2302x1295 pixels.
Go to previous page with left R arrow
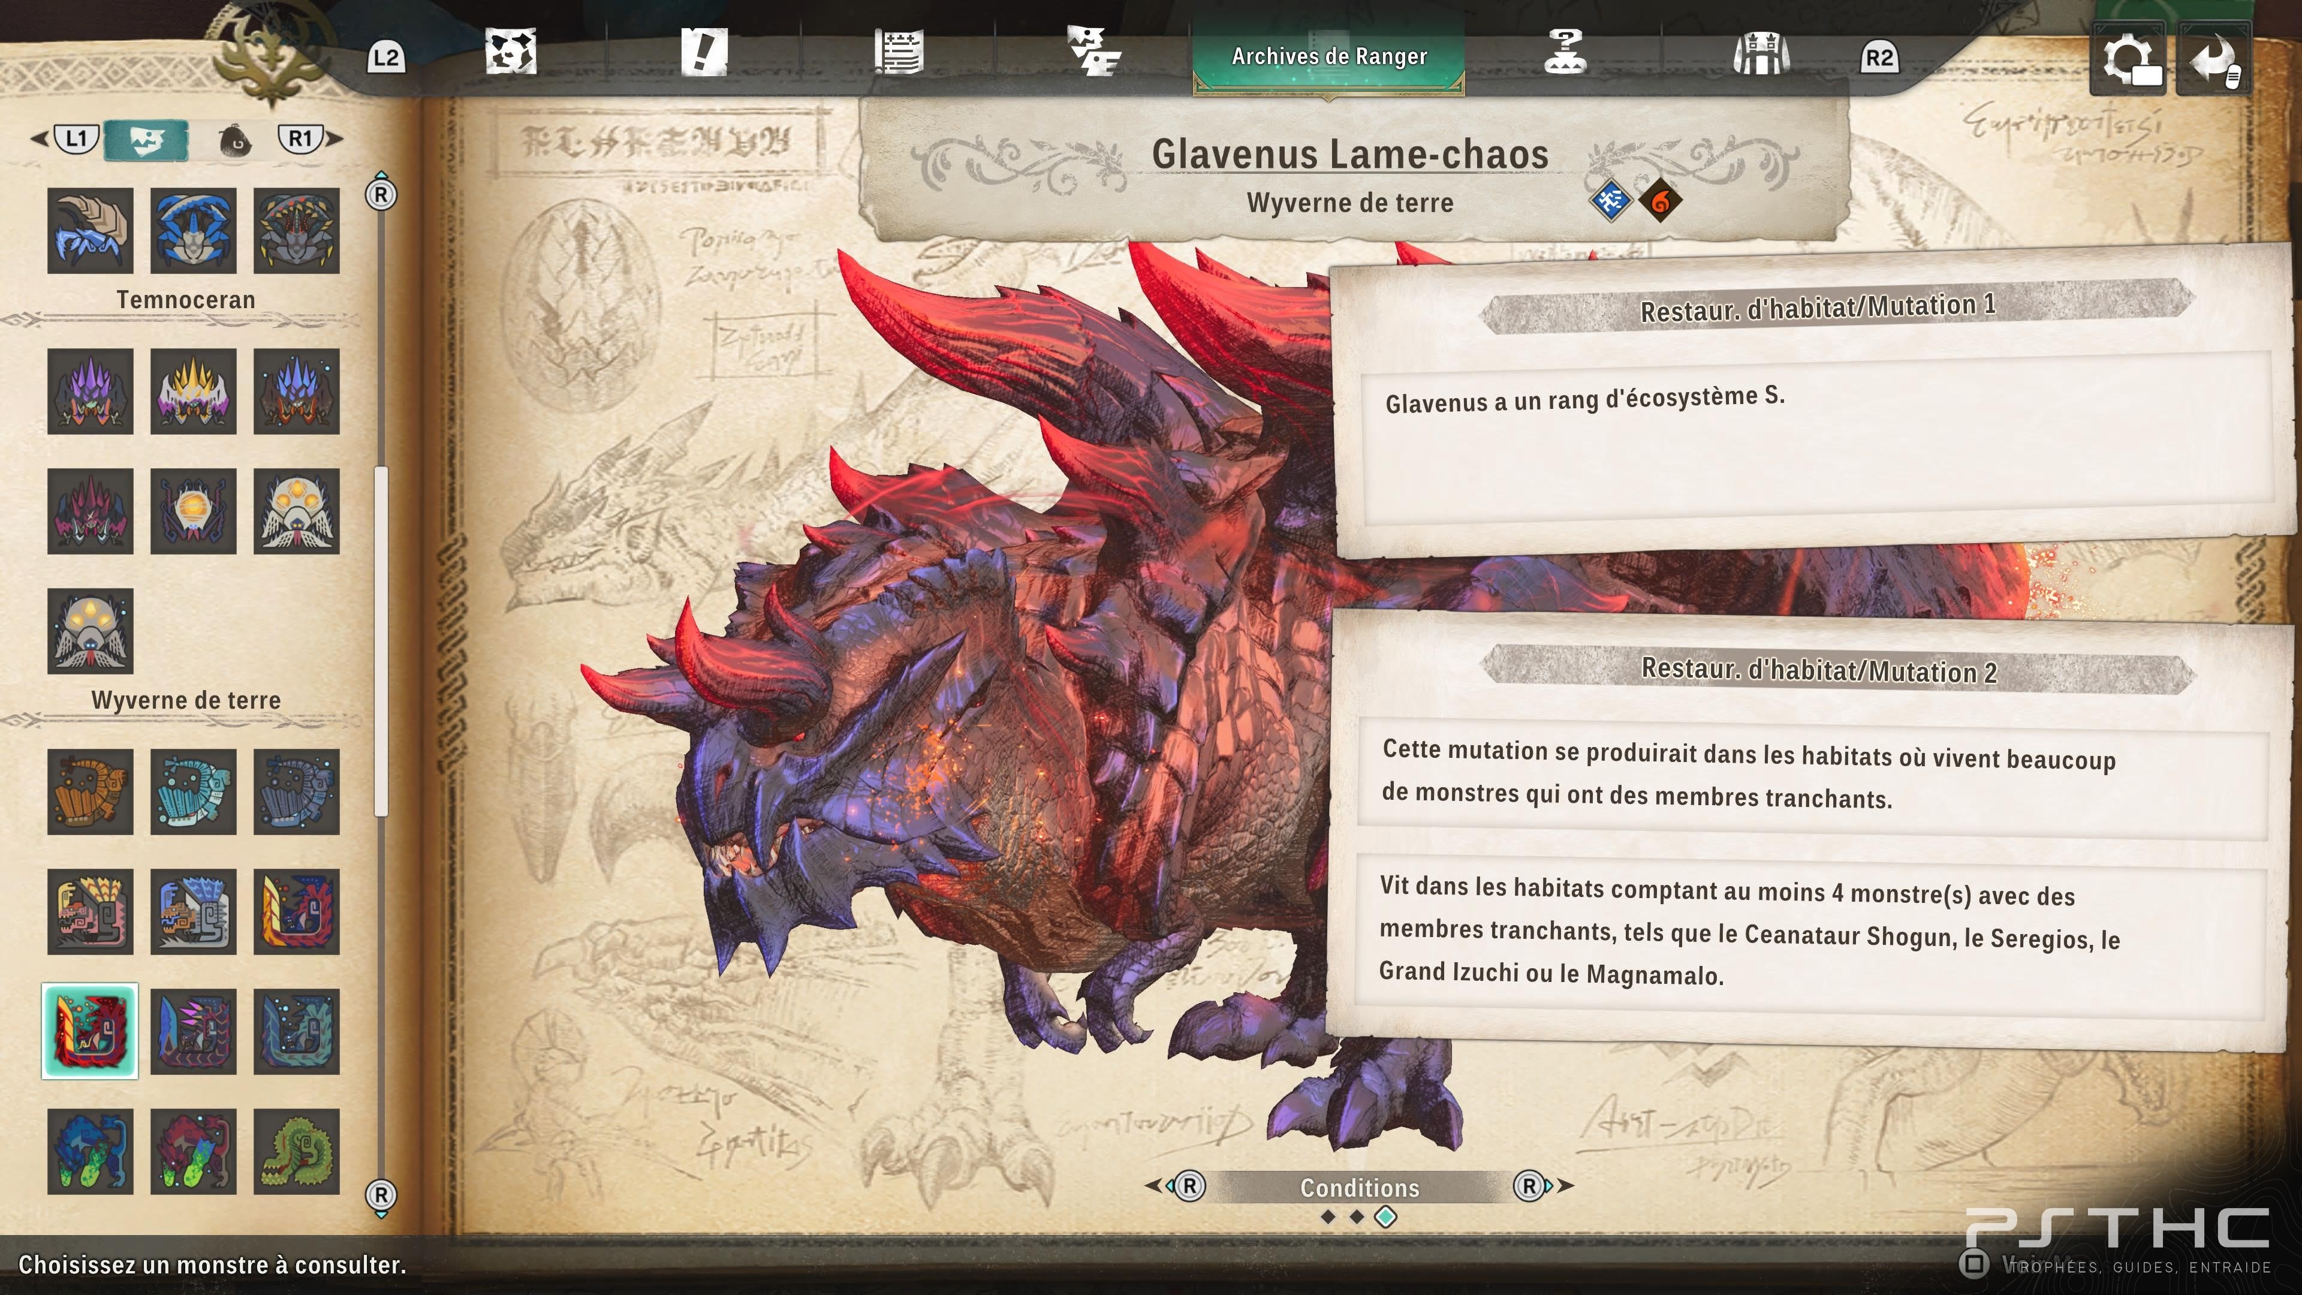point(1178,1186)
